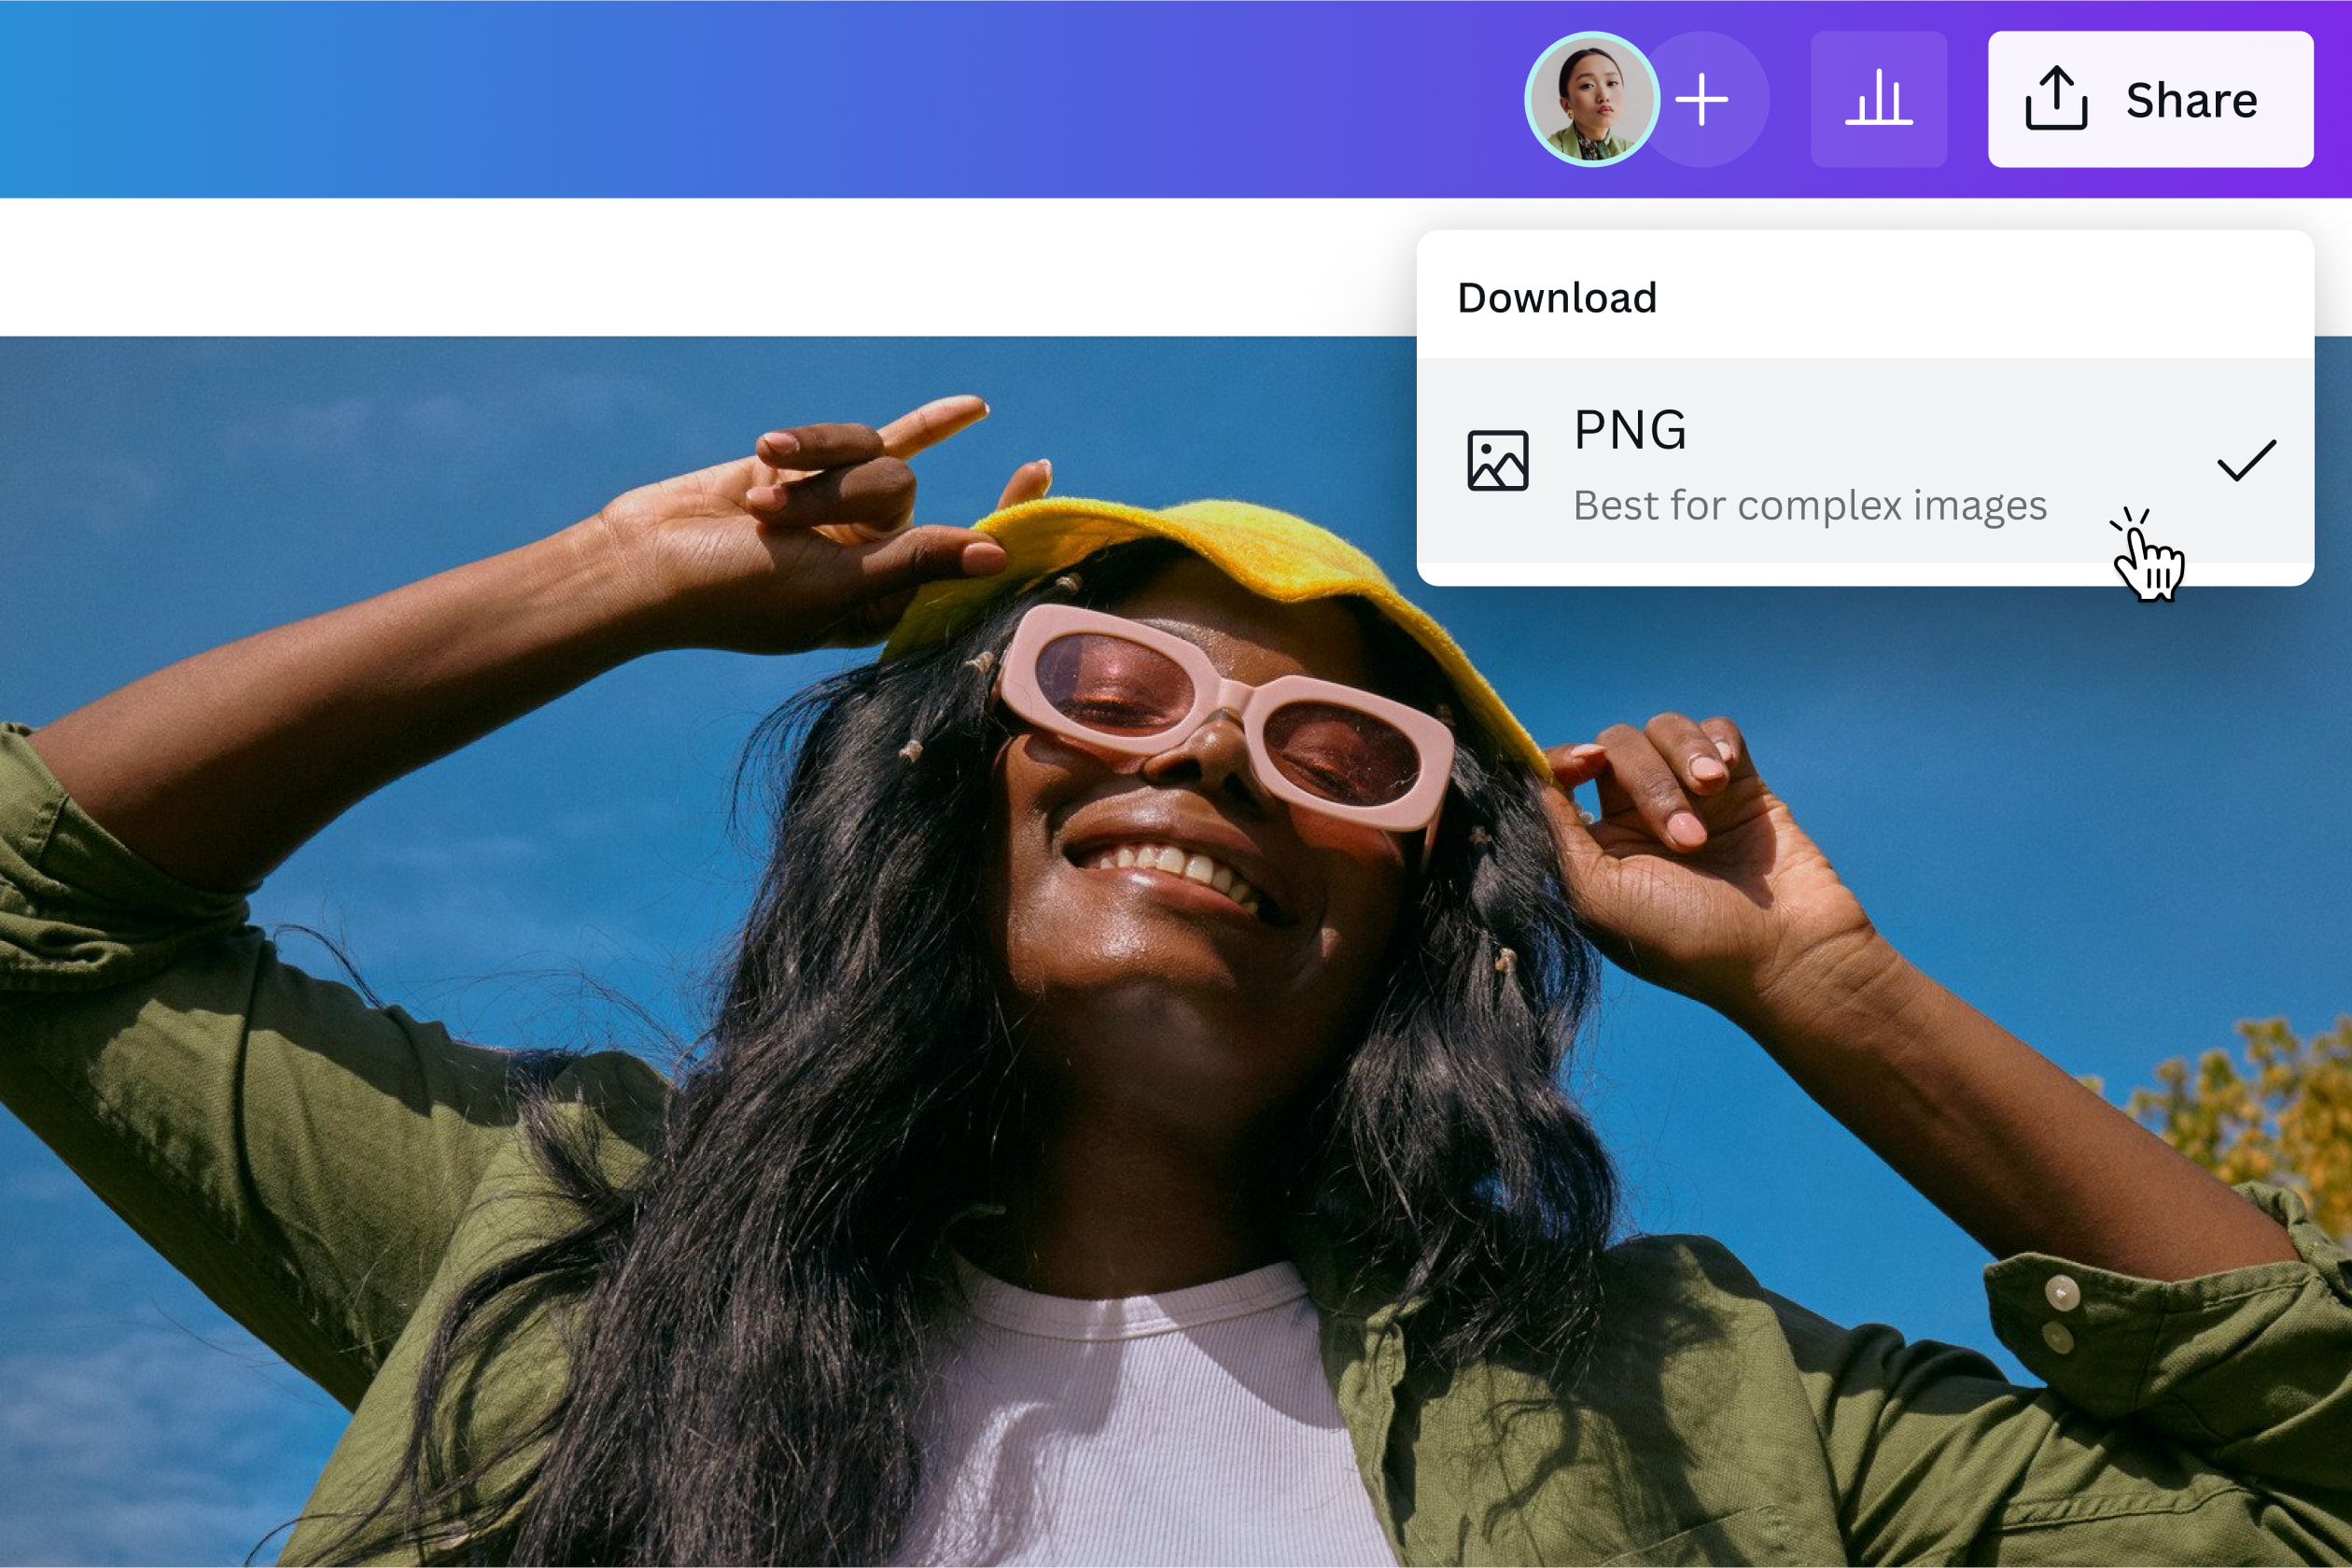The width and height of the screenshot is (2352, 1568).
Task: Select the upload arrow icon inside Share
Action: (x=2056, y=97)
